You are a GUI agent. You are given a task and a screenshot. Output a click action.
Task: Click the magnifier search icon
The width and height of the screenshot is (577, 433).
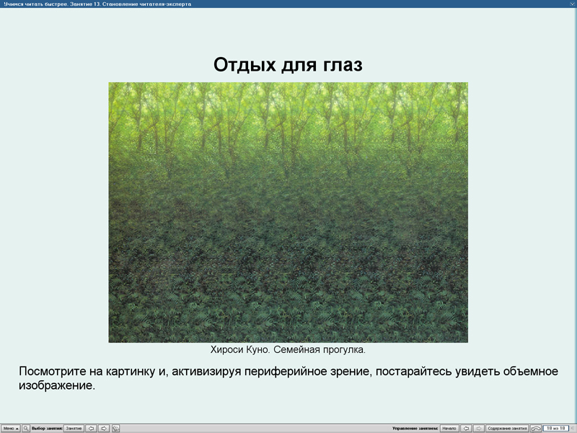tap(26, 429)
